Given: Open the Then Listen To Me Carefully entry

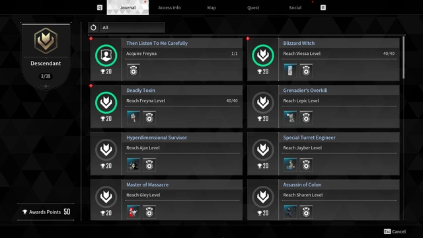Looking at the screenshot, I should pyautogui.click(x=167, y=59).
